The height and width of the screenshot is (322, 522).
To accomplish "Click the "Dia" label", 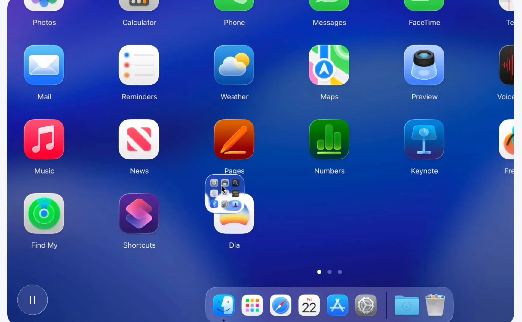I will (234, 245).
